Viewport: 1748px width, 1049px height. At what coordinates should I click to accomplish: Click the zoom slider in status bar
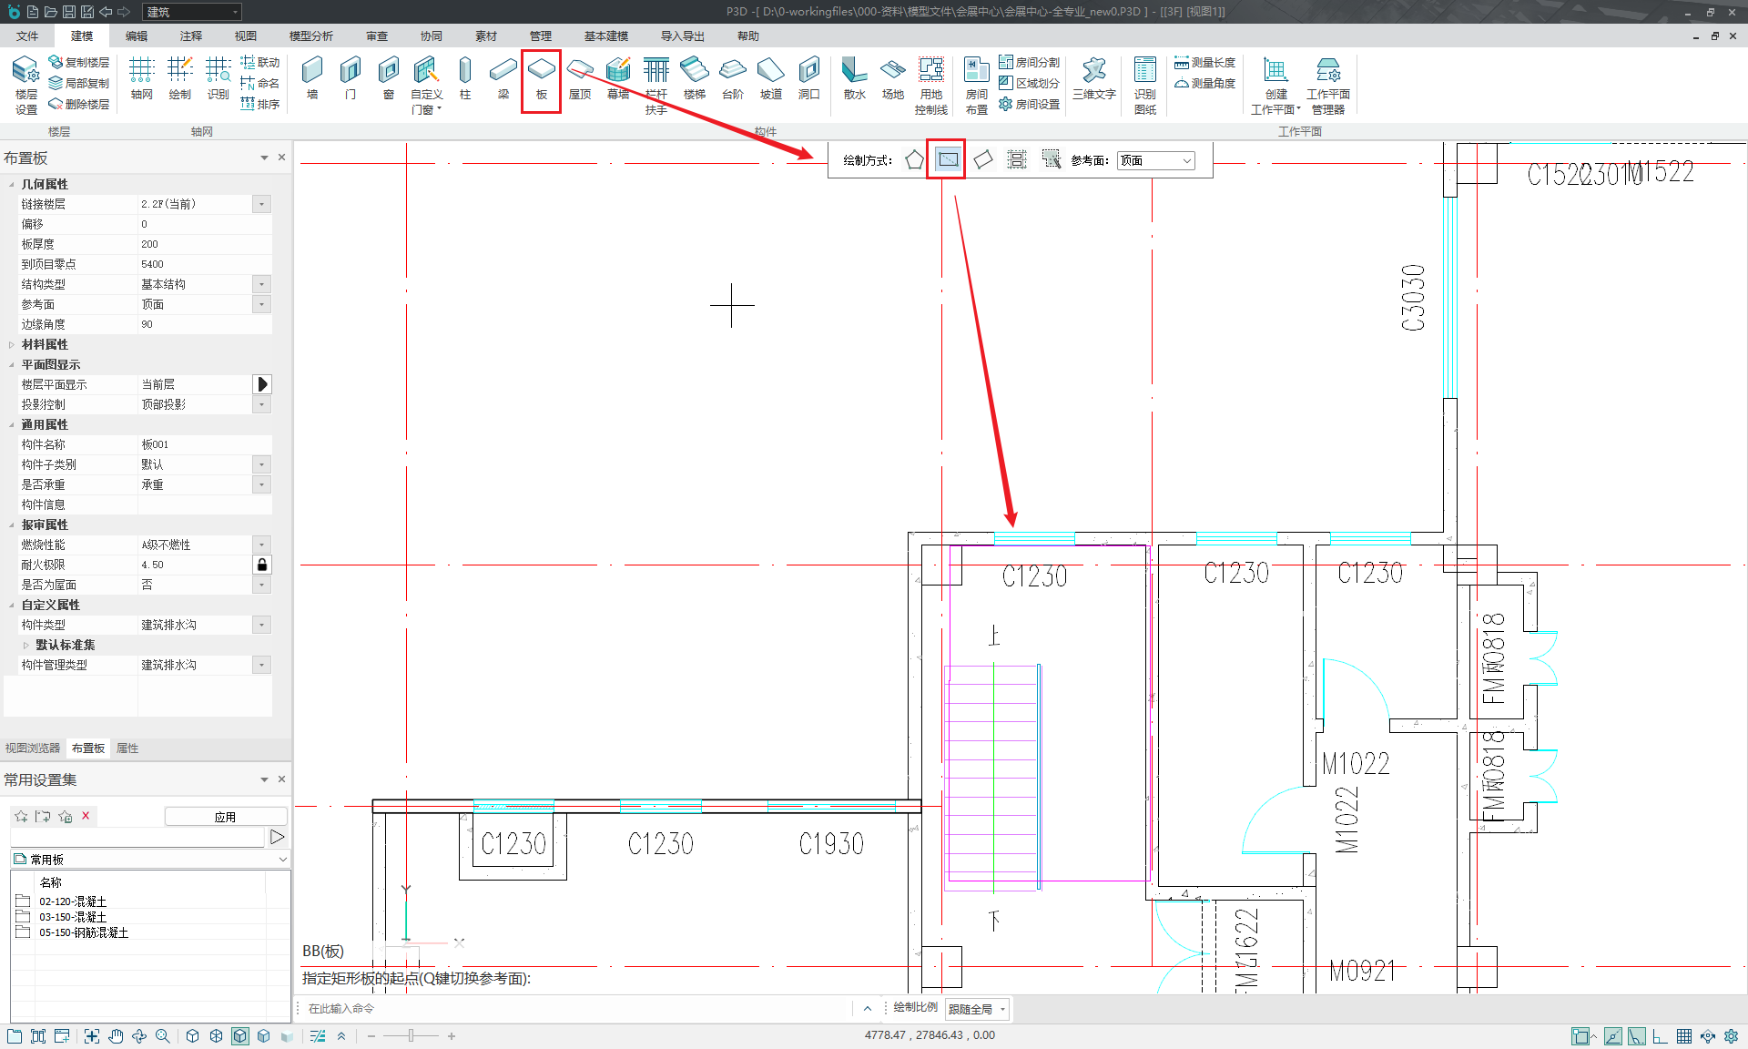412,1036
